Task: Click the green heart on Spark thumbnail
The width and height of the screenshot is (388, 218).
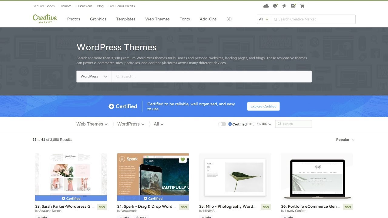Action: click(x=182, y=160)
